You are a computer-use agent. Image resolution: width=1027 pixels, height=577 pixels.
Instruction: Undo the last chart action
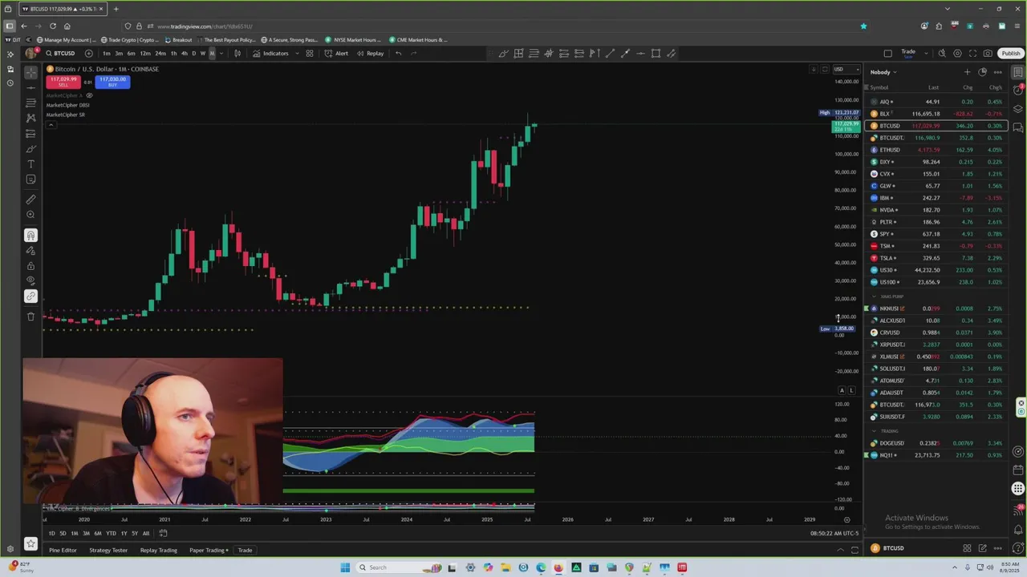click(x=398, y=54)
